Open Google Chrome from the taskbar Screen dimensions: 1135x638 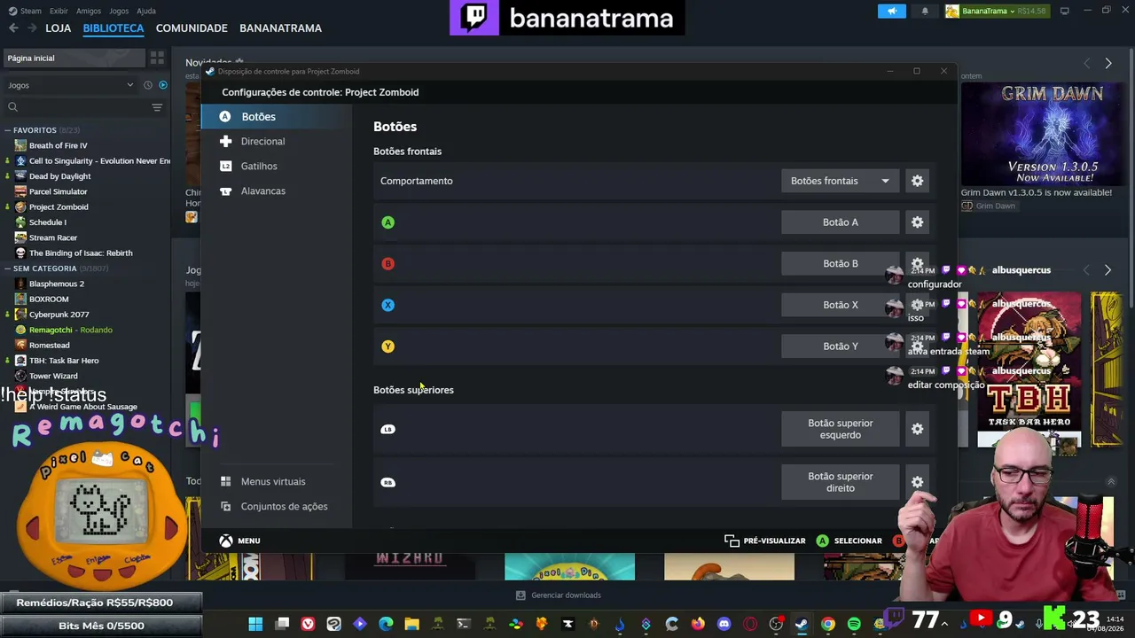(x=827, y=624)
